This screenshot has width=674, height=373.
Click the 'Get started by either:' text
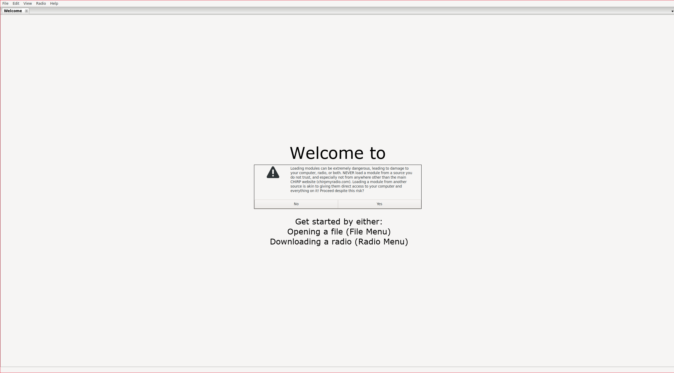click(x=338, y=222)
